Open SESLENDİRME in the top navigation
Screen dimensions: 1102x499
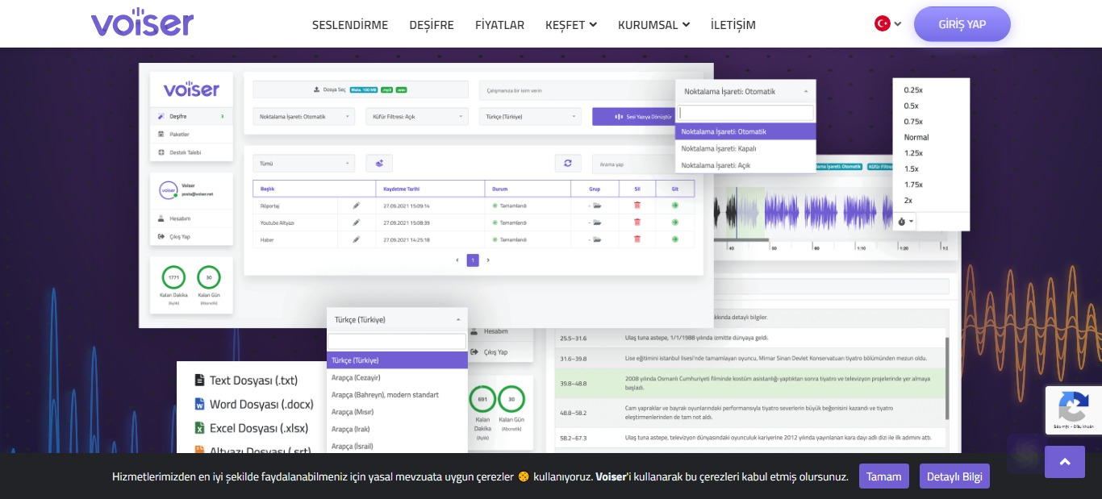(x=350, y=25)
